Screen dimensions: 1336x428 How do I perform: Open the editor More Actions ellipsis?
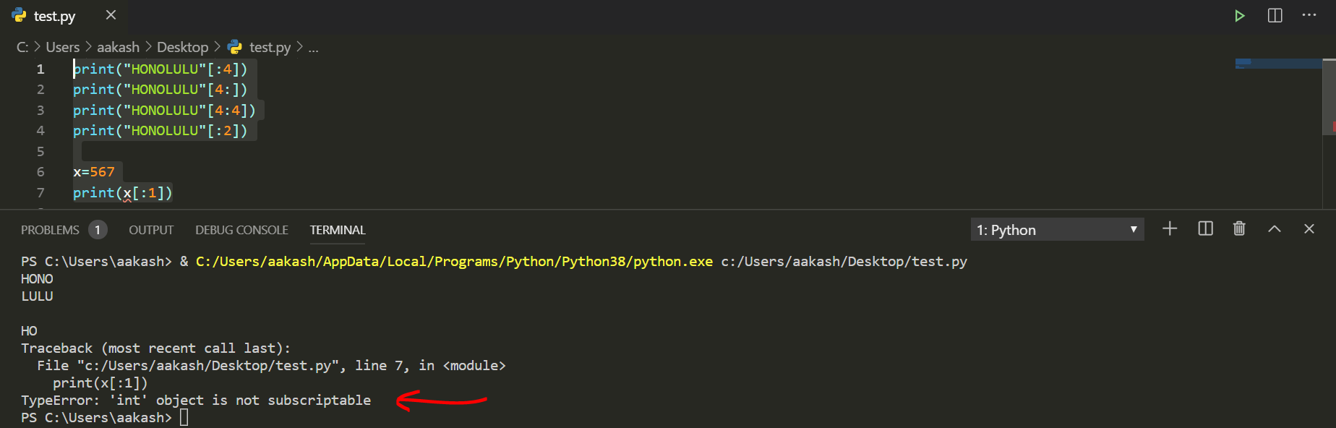click(x=1309, y=16)
